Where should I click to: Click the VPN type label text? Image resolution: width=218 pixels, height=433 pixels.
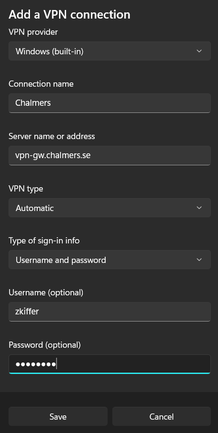click(26, 189)
